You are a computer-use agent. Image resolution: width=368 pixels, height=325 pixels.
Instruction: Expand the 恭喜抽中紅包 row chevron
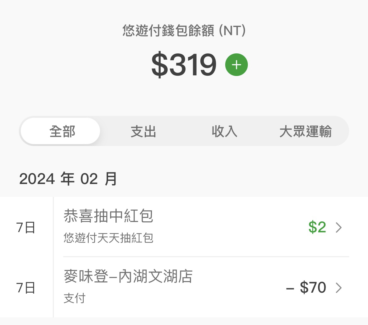point(339,227)
